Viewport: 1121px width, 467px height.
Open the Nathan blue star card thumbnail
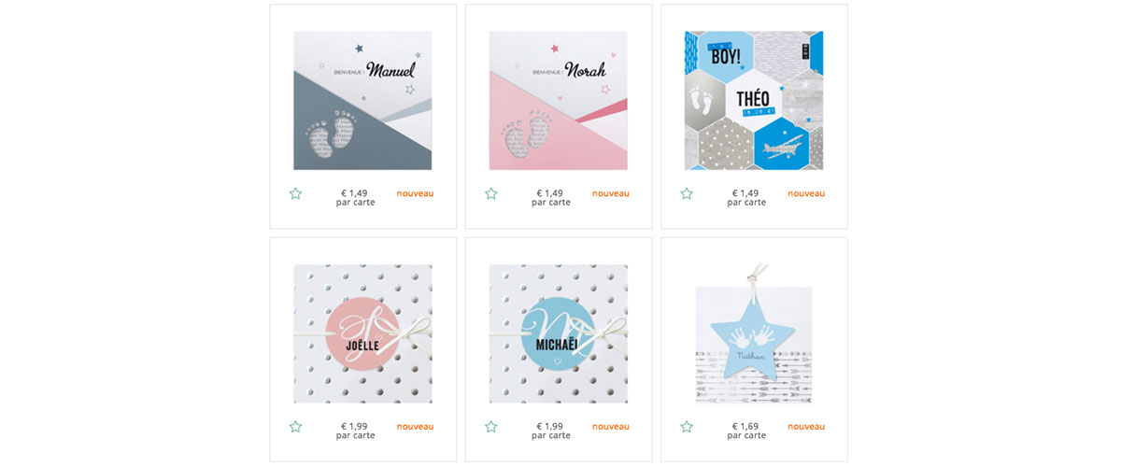(754, 334)
